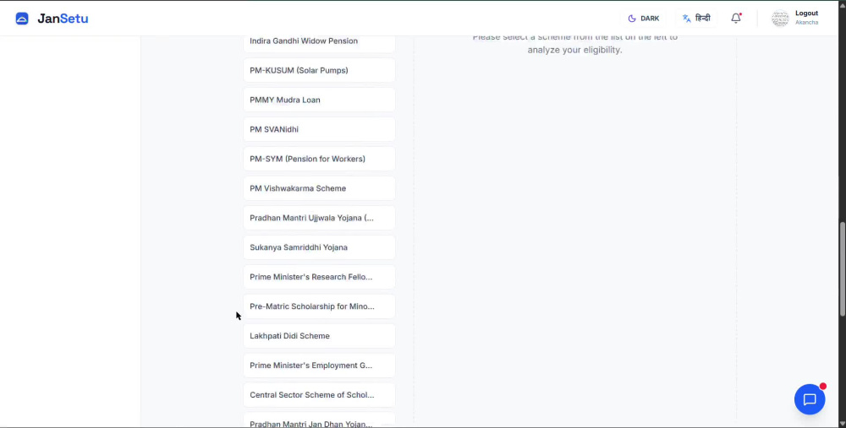Click the Akancha username text

pyautogui.click(x=806, y=23)
